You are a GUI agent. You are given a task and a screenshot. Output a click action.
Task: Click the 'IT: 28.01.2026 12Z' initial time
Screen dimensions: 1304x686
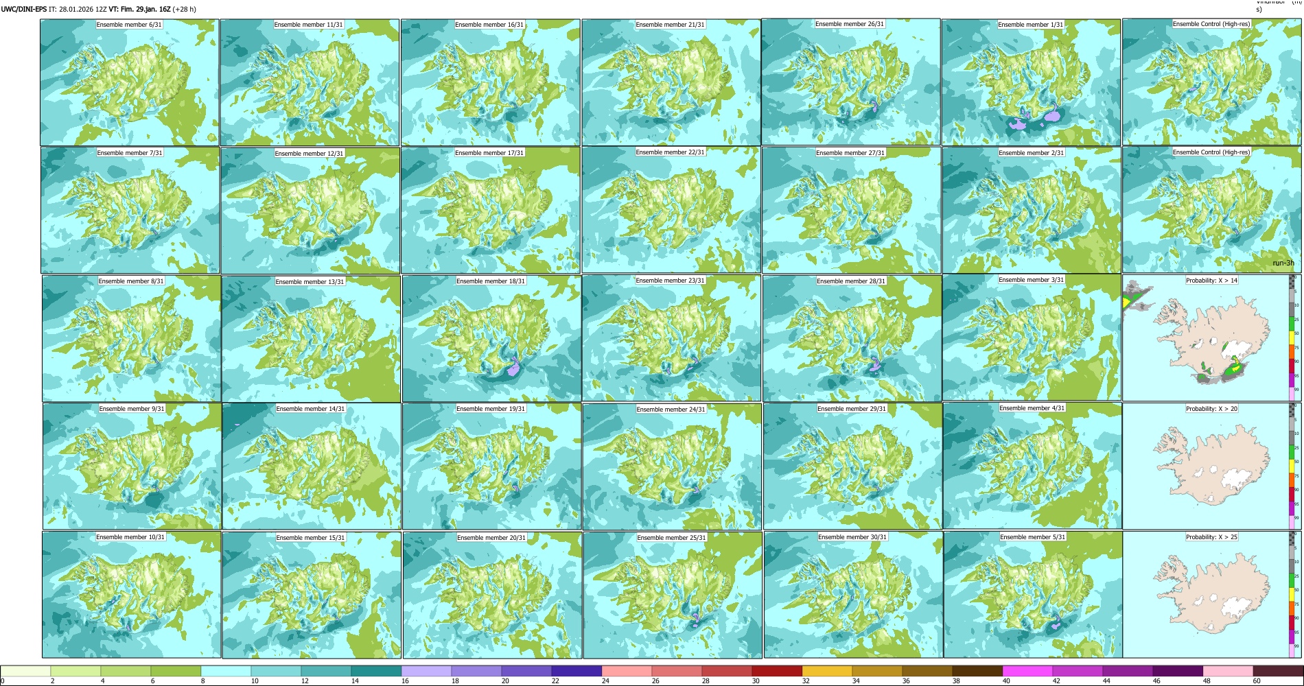click(x=78, y=10)
